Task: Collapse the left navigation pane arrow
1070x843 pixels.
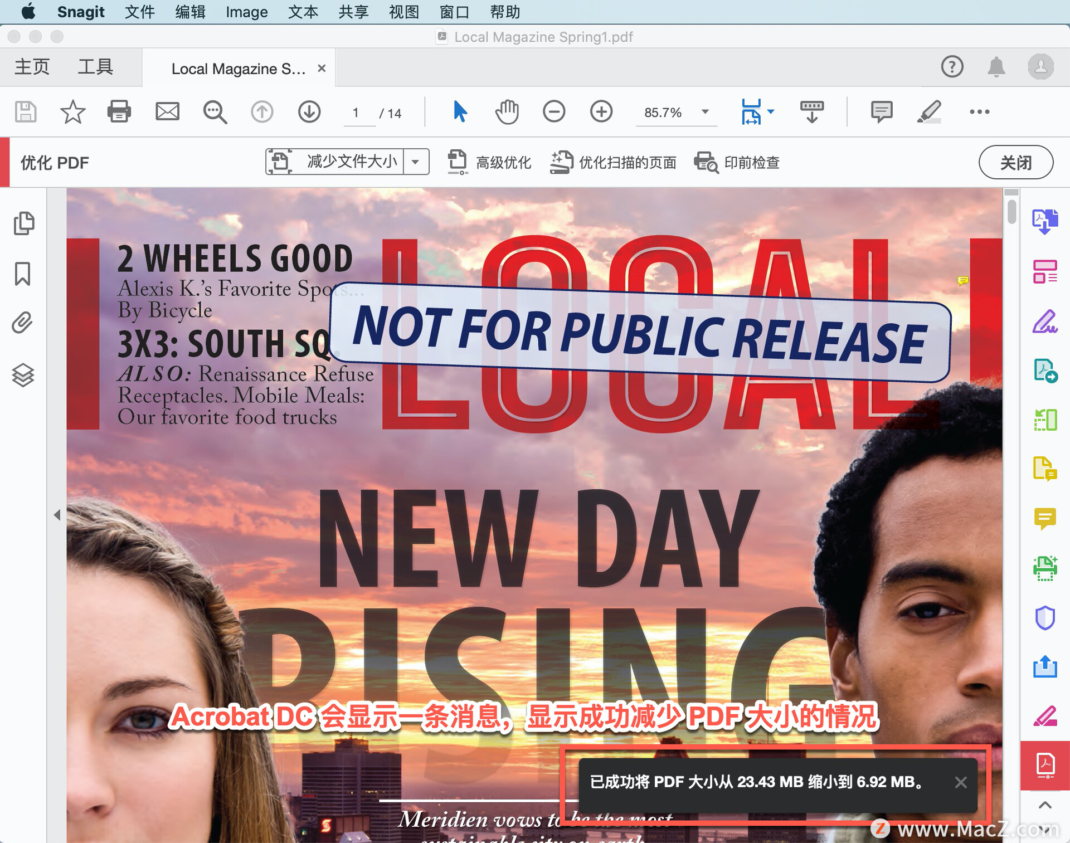Action: (57, 515)
